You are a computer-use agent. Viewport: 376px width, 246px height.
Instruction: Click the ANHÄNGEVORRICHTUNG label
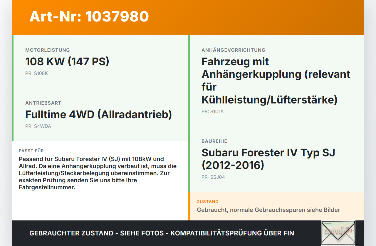pyautogui.click(x=234, y=50)
